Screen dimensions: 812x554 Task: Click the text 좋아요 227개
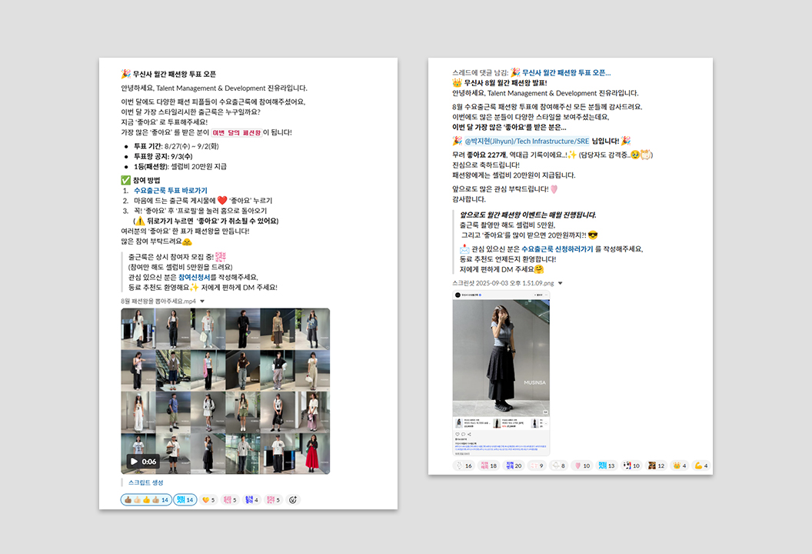tap(486, 155)
